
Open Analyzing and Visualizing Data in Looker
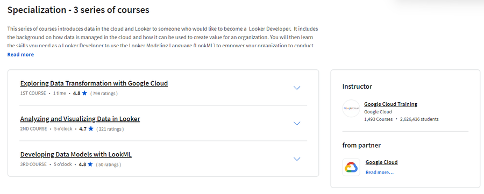80,119
